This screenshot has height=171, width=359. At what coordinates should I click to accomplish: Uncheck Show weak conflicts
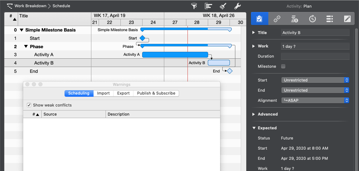click(x=29, y=105)
